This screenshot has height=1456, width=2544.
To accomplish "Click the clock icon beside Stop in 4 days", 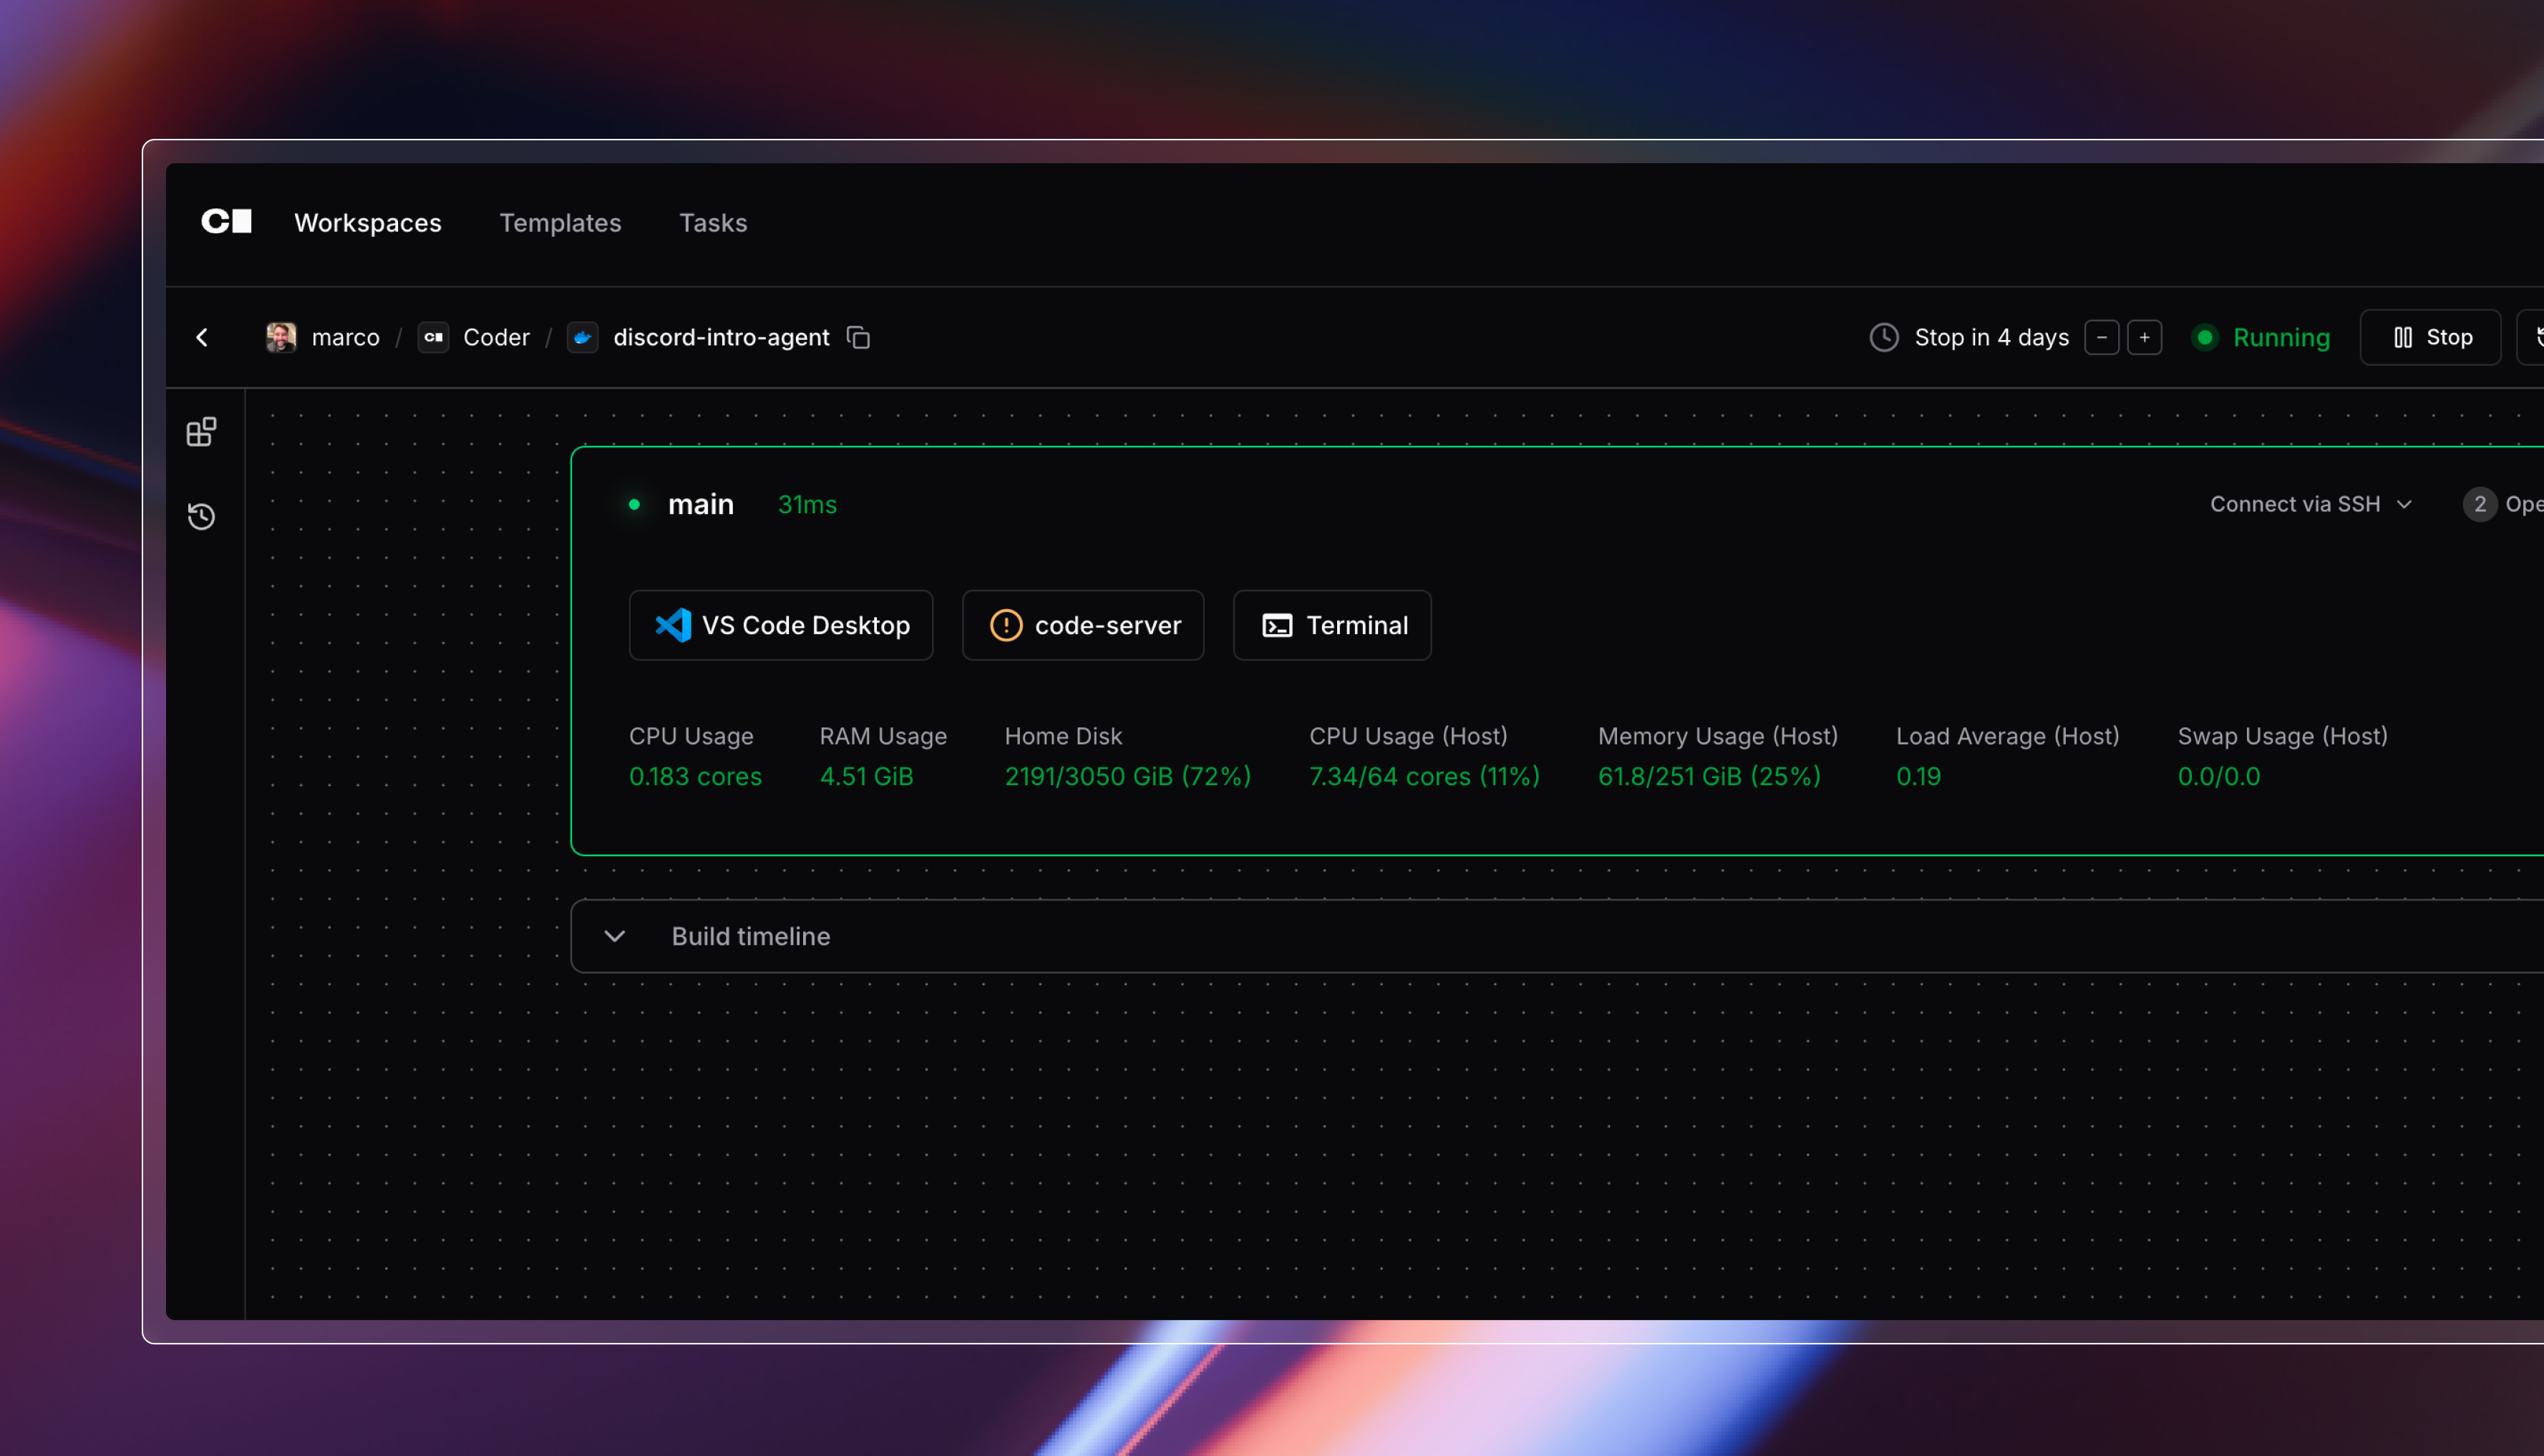I will click(1884, 338).
